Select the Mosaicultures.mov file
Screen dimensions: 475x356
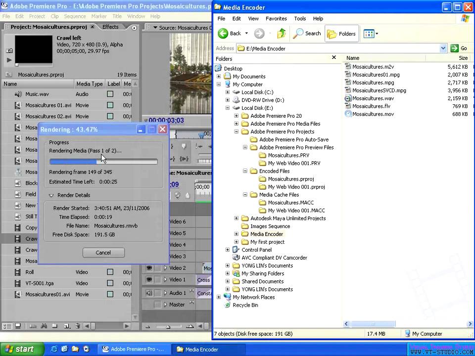click(x=373, y=114)
